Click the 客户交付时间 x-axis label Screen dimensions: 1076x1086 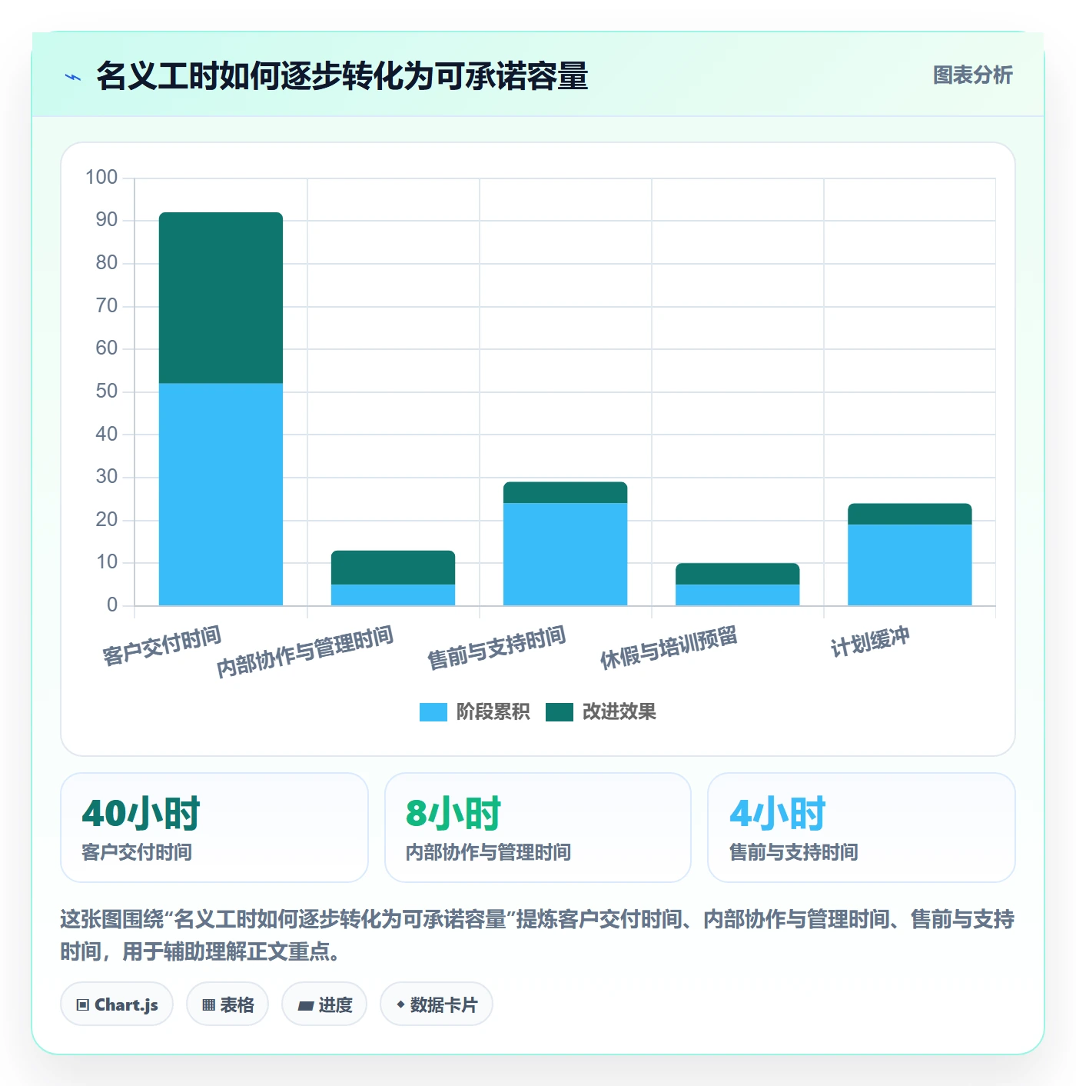click(162, 645)
